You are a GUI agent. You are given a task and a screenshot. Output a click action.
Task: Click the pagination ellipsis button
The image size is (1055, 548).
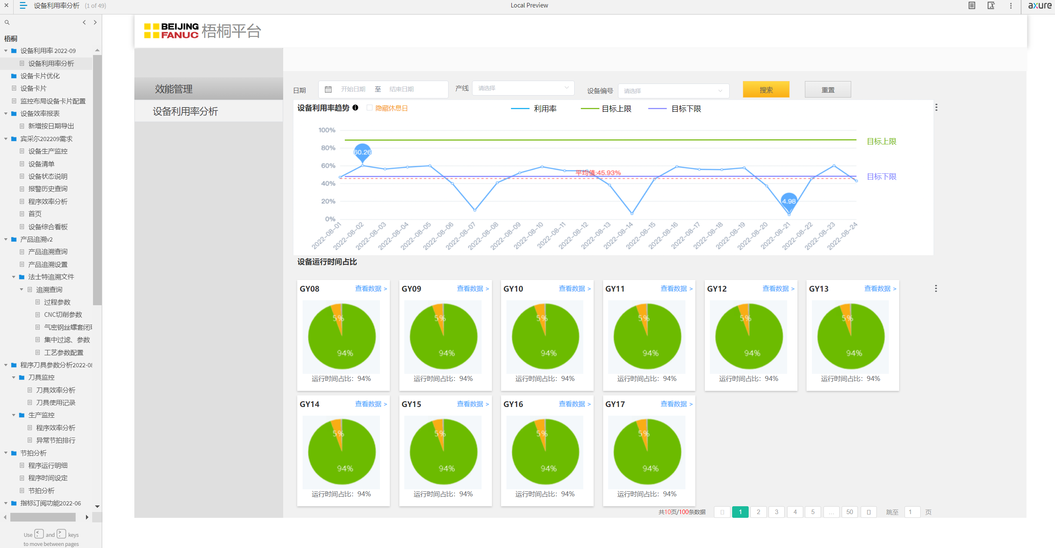(831, 512)
